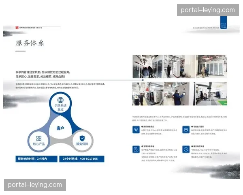Select the 客户 center circle
The width and height of the screenshot is (243, 195).
click(x=60, y=128)
